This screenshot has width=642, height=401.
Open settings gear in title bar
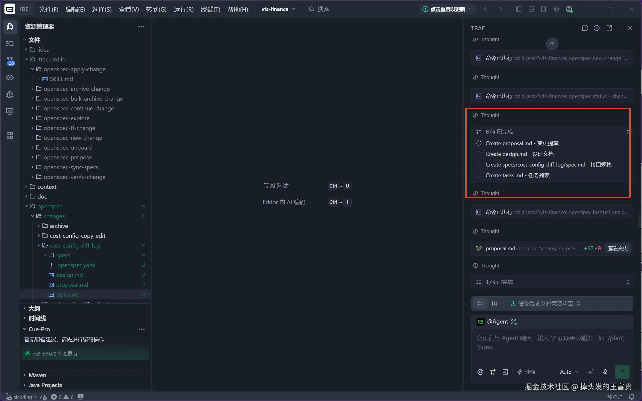pyautogui.click(x=556, y=9)
